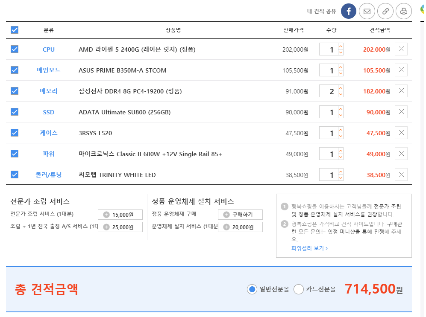Add 15,000원 expert assembly service

pos(120,215)
